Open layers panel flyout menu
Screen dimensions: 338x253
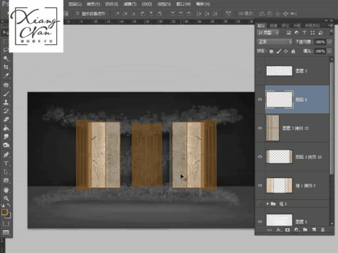[330, 26]
